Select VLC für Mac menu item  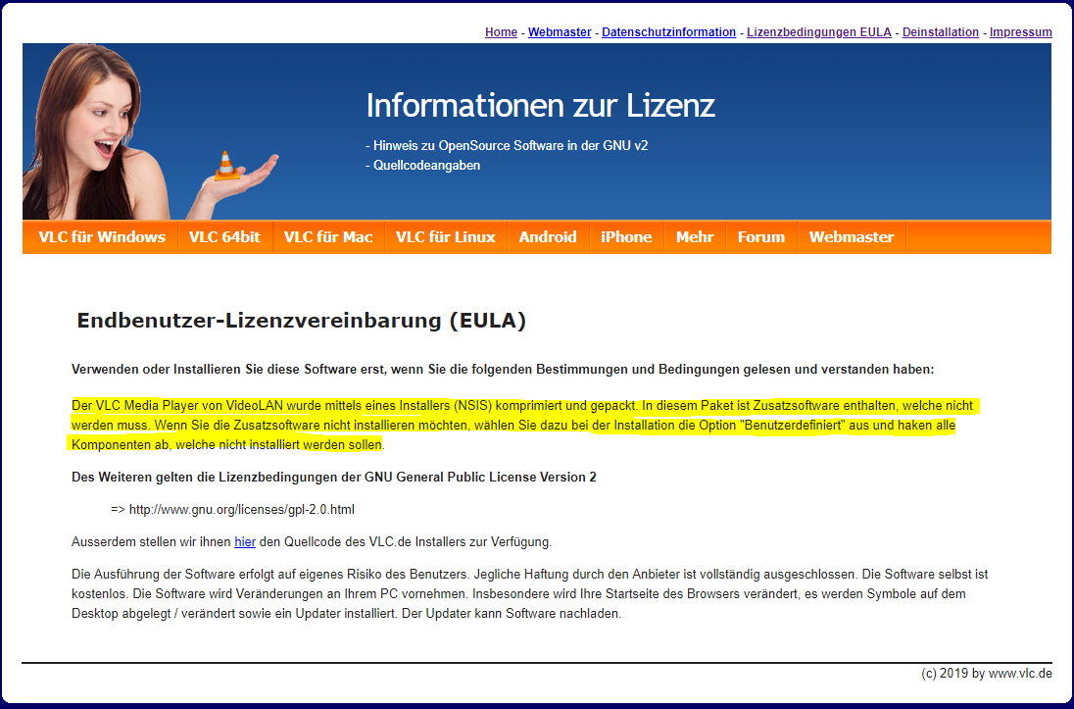(x=328, y=237)
